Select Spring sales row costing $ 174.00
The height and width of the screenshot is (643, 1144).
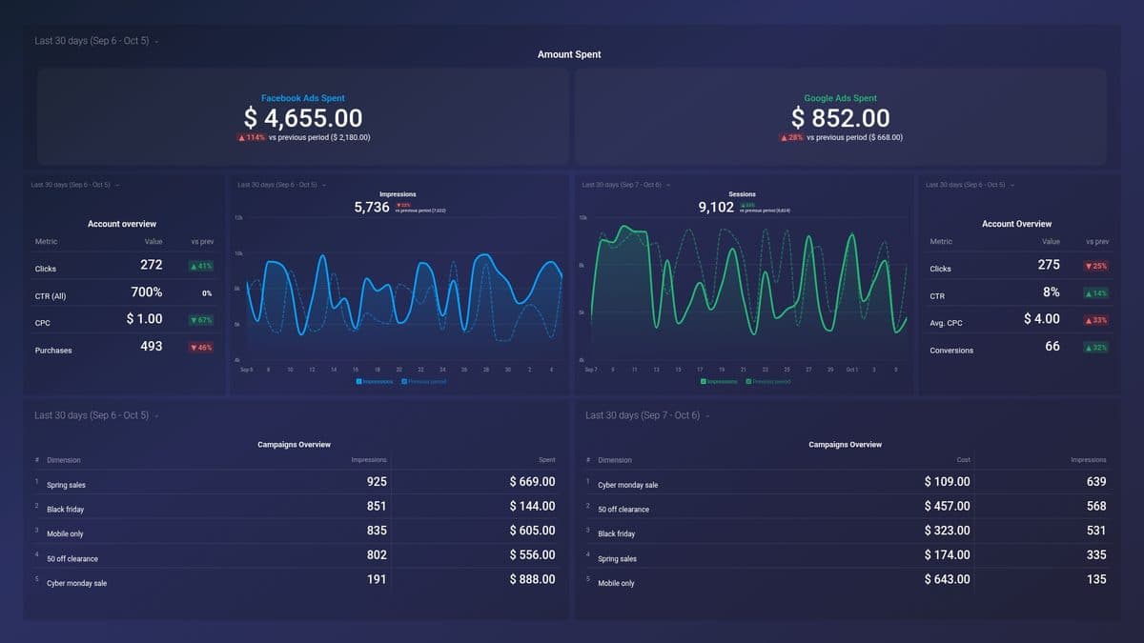(x=847, y=555)
